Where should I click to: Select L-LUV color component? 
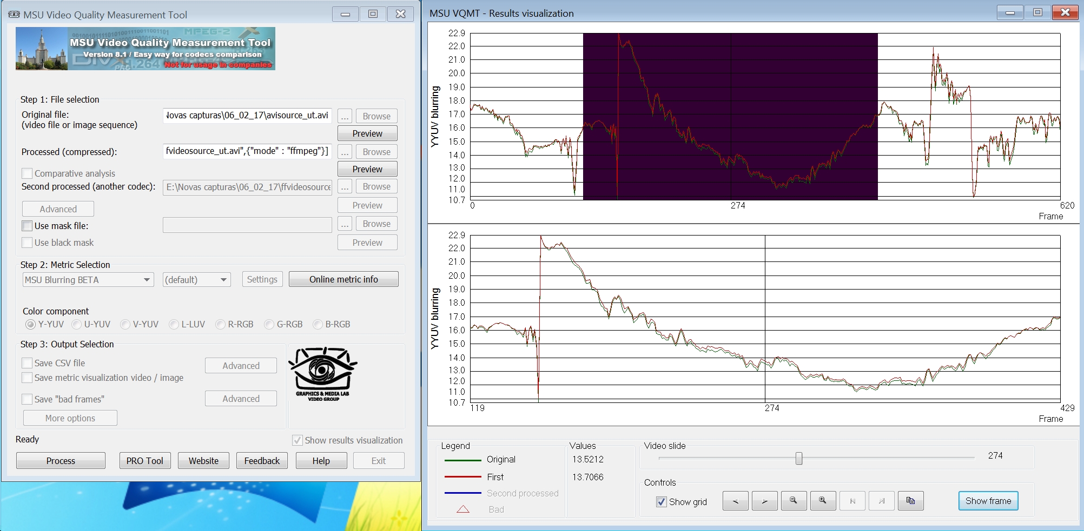[x=174, y=324]
